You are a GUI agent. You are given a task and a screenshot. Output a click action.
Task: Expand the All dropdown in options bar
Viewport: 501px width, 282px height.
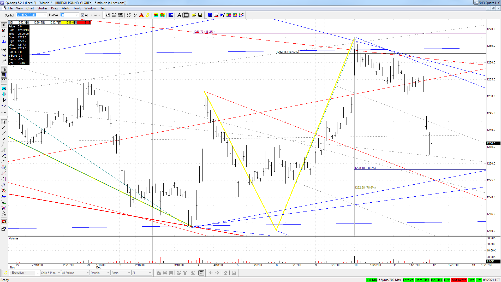pyautogui.click(x=150, y=273)
